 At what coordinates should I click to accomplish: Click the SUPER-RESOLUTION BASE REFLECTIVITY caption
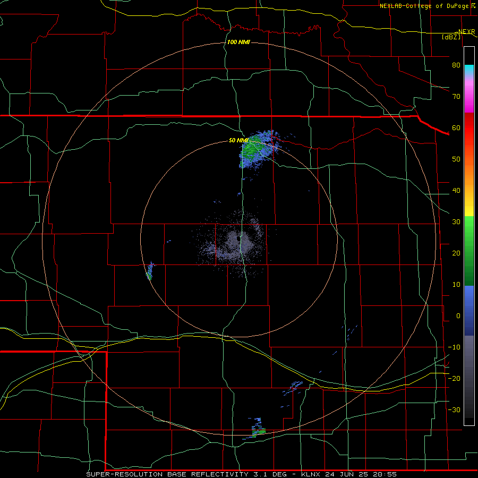click(x=167, y=474)
